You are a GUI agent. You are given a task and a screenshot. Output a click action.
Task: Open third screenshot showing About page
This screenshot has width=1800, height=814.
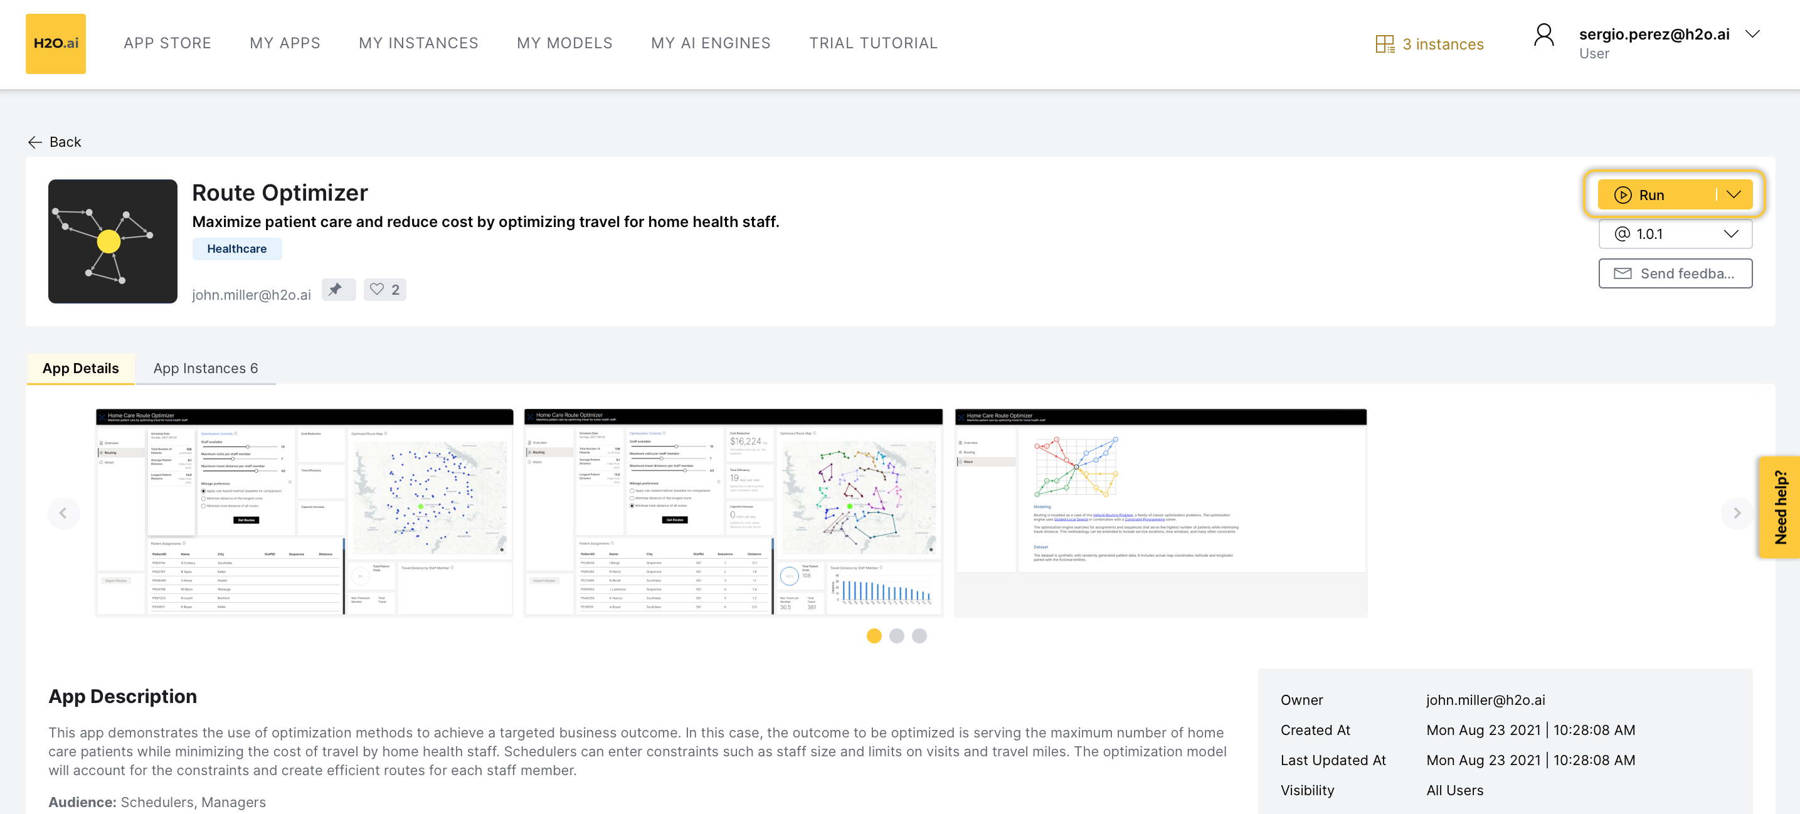(1161, 512)
